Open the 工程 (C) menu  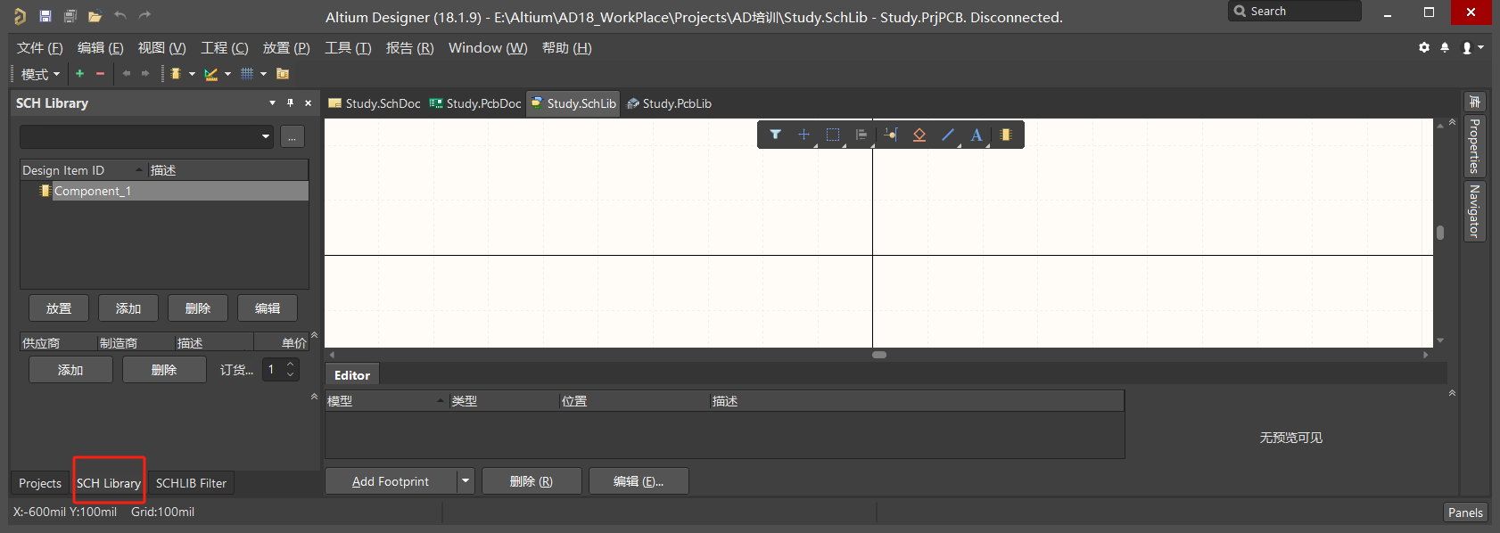click(x=224, y=48)
